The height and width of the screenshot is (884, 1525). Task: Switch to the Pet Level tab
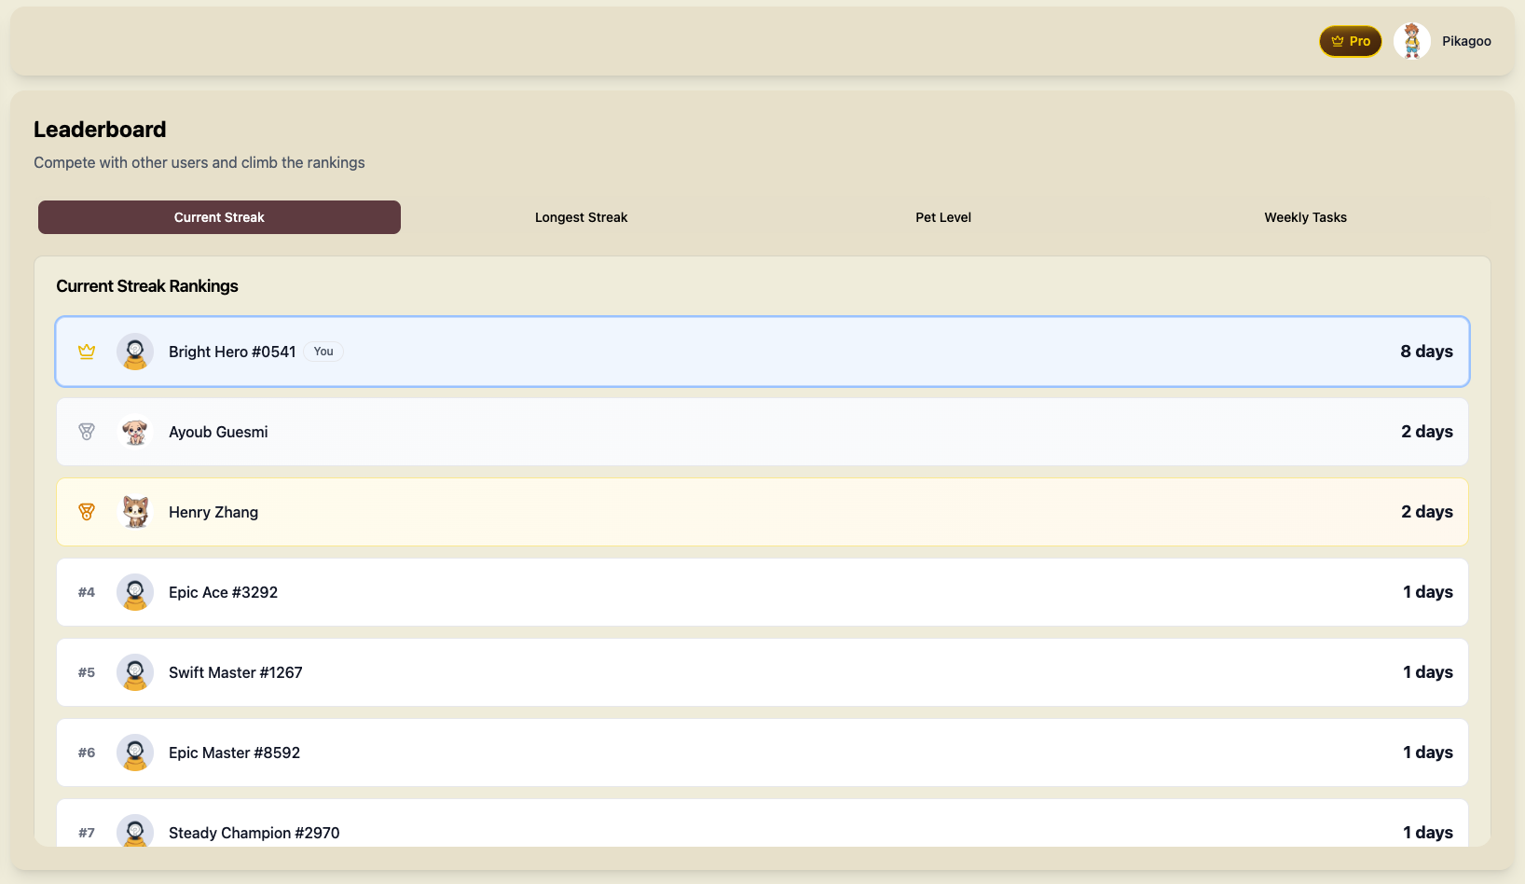942,217
